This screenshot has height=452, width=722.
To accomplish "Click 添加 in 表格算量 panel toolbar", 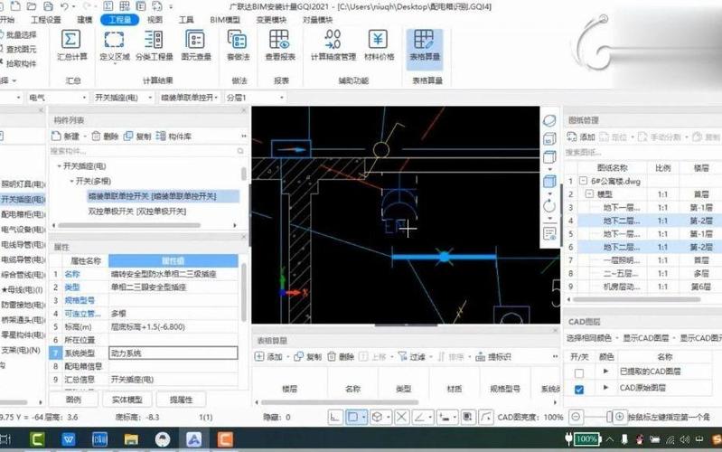I will [268, 356].
